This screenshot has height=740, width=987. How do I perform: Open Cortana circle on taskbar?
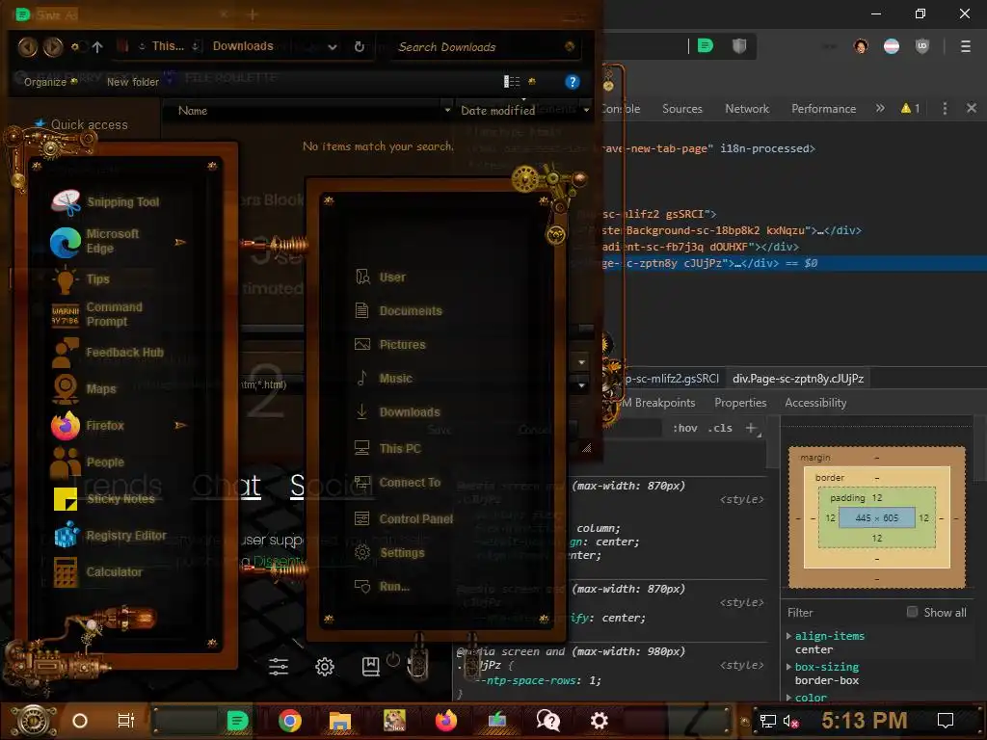(x=80, y=721)
